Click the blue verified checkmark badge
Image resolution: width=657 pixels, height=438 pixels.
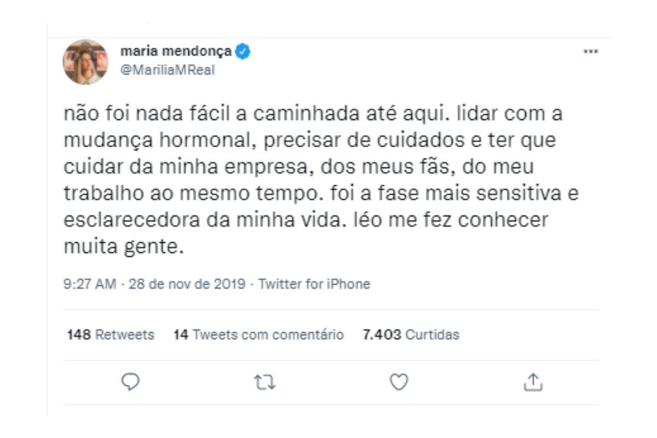[x=243, y=50]
